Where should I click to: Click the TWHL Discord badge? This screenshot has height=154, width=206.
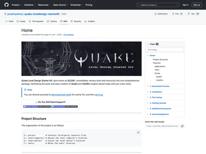(64, 106)
